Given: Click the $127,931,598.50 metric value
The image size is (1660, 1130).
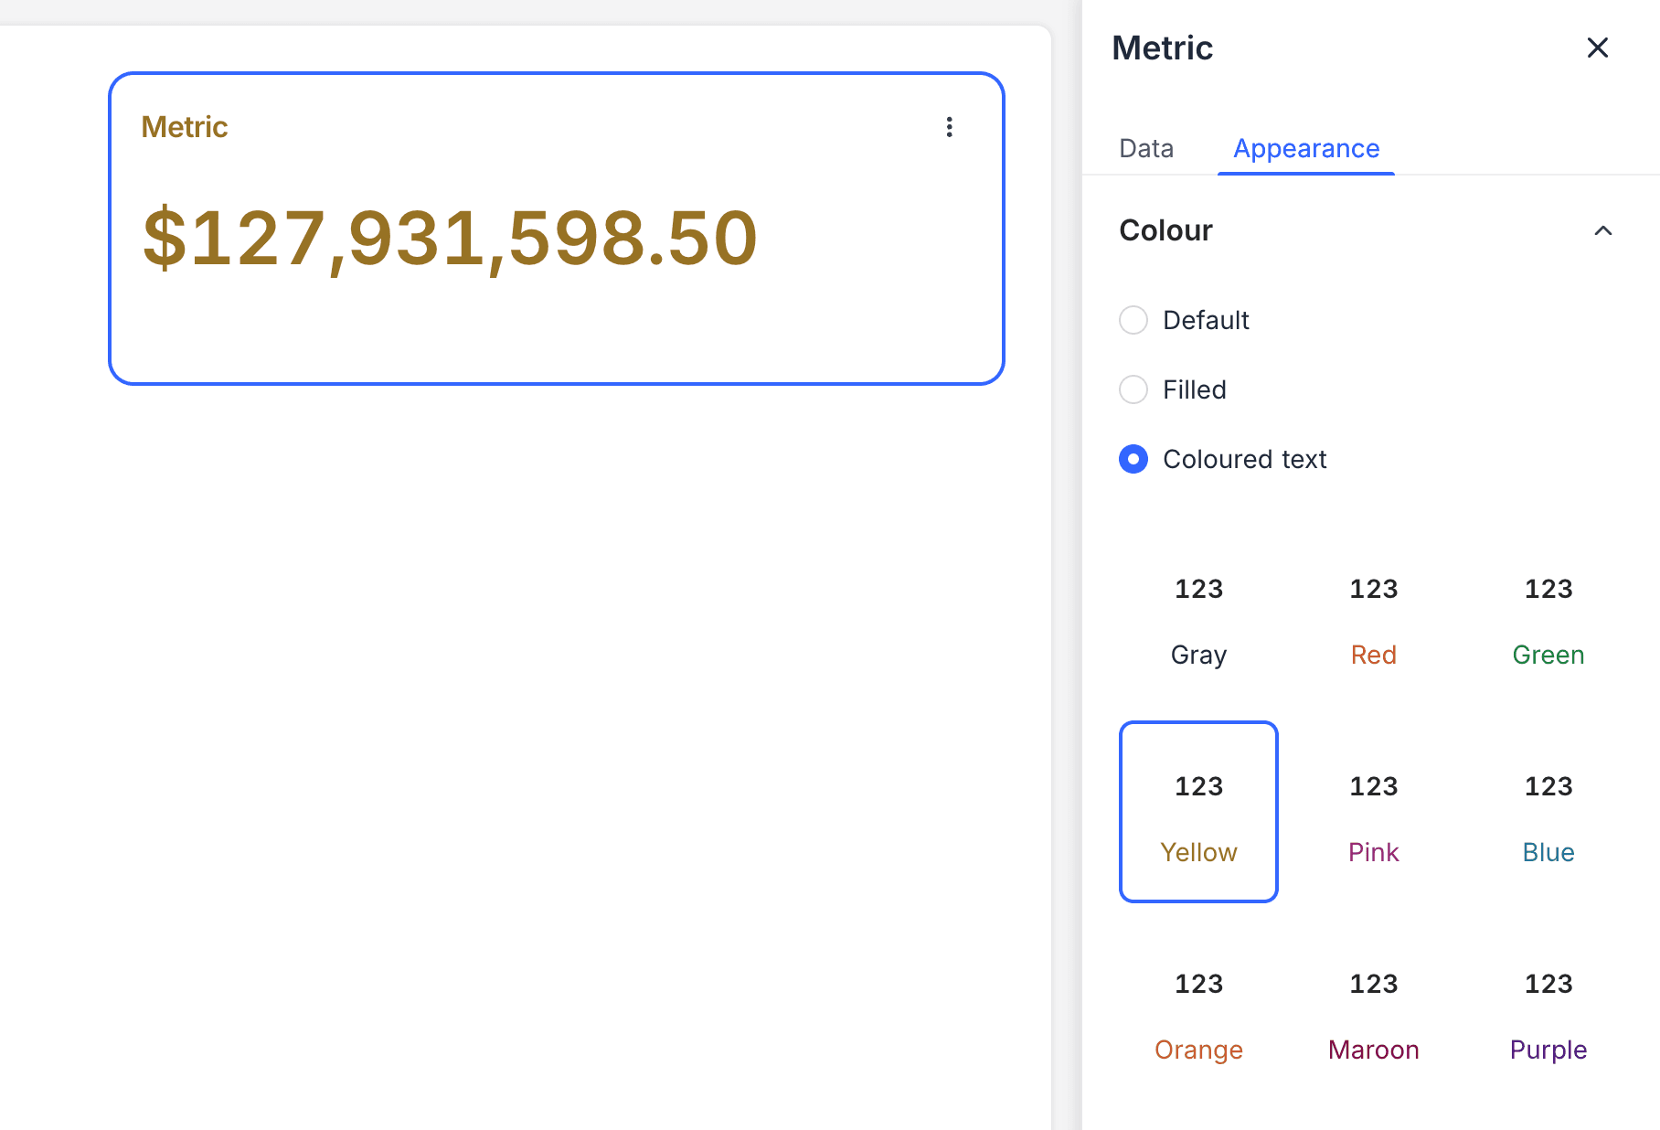Looking at the screenshot, I should pos(450,239).
